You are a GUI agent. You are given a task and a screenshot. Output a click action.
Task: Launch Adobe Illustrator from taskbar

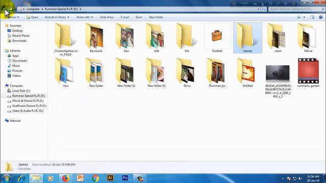(x=110, y=178)
